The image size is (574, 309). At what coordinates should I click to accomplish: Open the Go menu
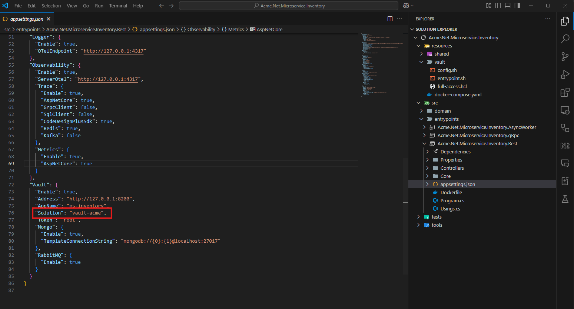(86, 6)
